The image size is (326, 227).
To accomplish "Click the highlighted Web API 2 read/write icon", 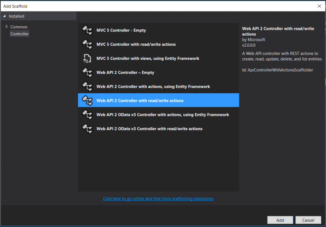I will tap(87, 101).
